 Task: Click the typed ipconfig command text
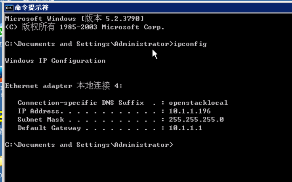click(x=190, y=44)
